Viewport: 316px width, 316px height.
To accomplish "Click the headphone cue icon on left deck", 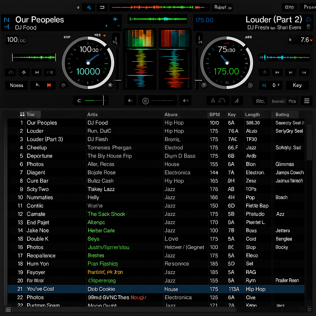I will click(x=11, y=73).
